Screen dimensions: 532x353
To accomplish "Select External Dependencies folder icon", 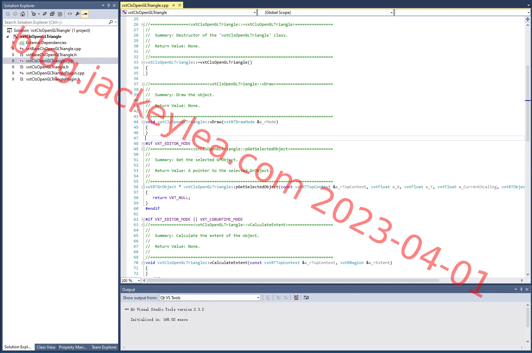I will pos(22,43).
